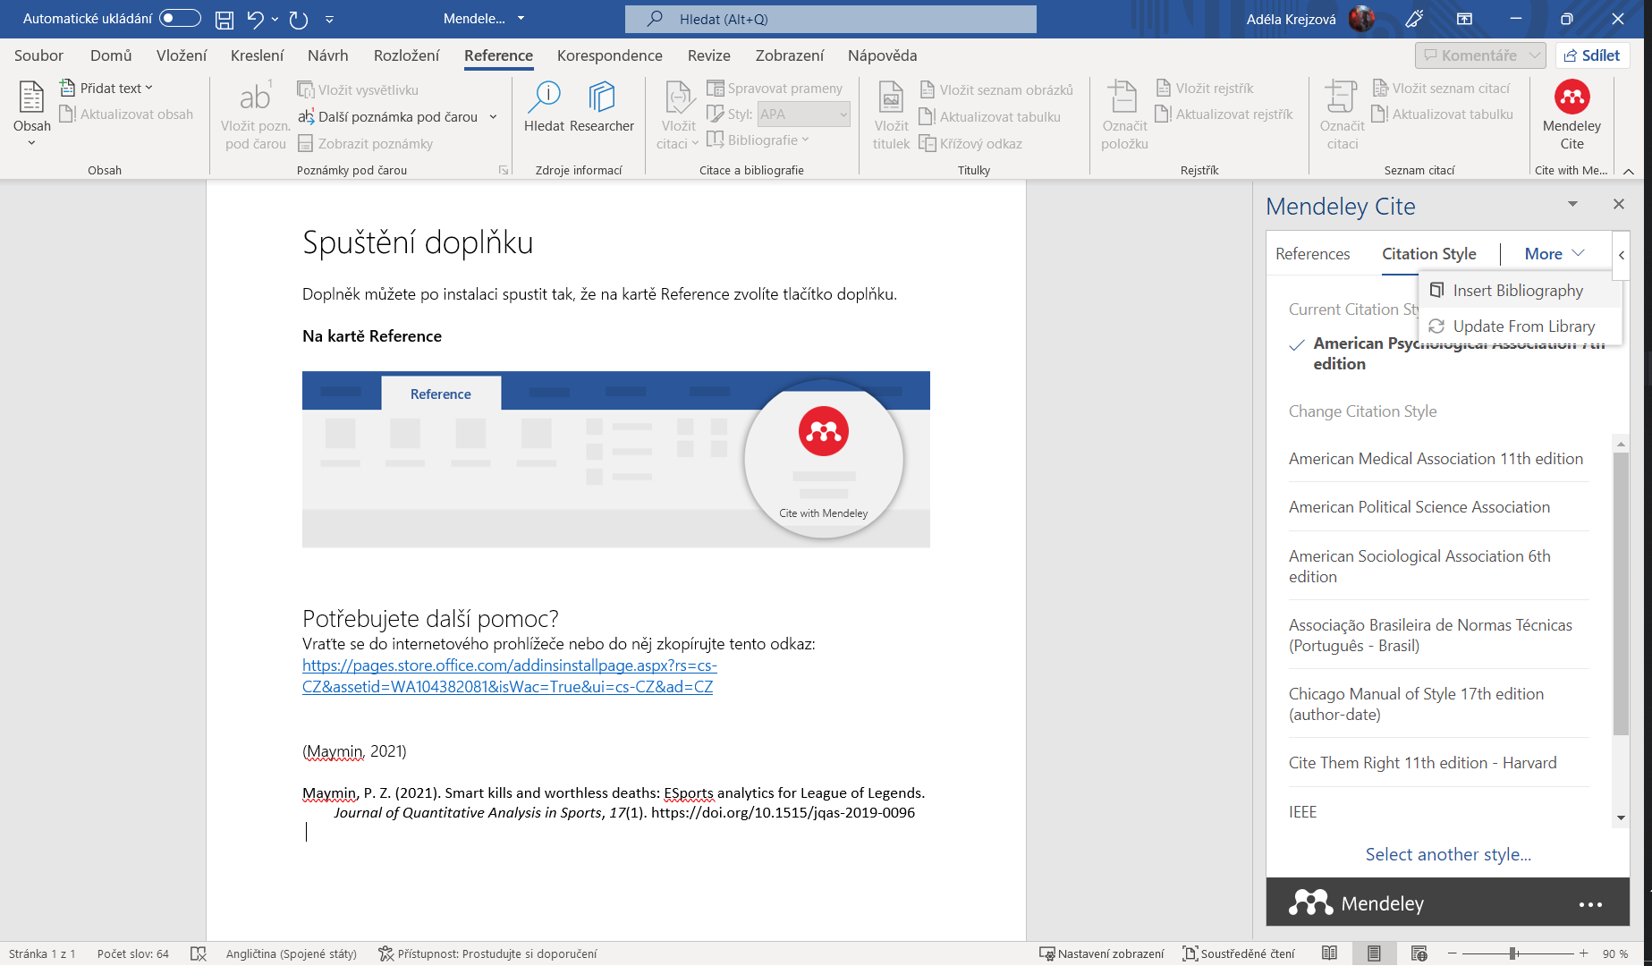
Task: Collapse the ribbon with the chevron
Action: click(x=1629, y=171)
